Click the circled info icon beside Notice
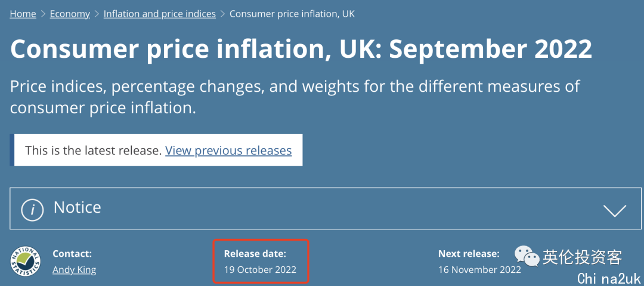Viewport: 644px width, 286px height. (x=32, y=210)
